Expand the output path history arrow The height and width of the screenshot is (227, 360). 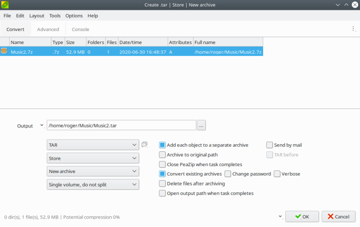(x=42, y=126)
